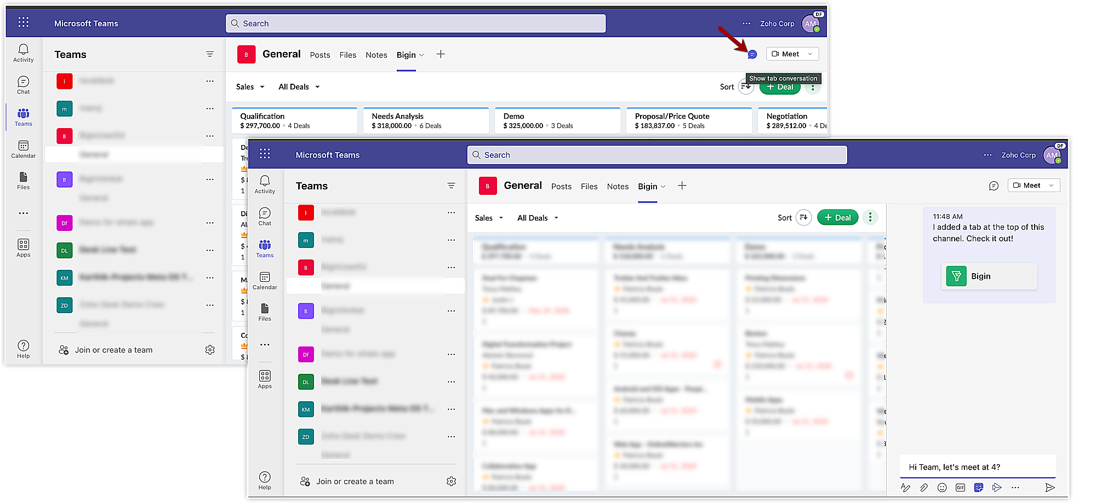The width and height of the screenshot is (1096, 503).
Task: Attach a file via the paperclip icon
Action: (924, 488)
